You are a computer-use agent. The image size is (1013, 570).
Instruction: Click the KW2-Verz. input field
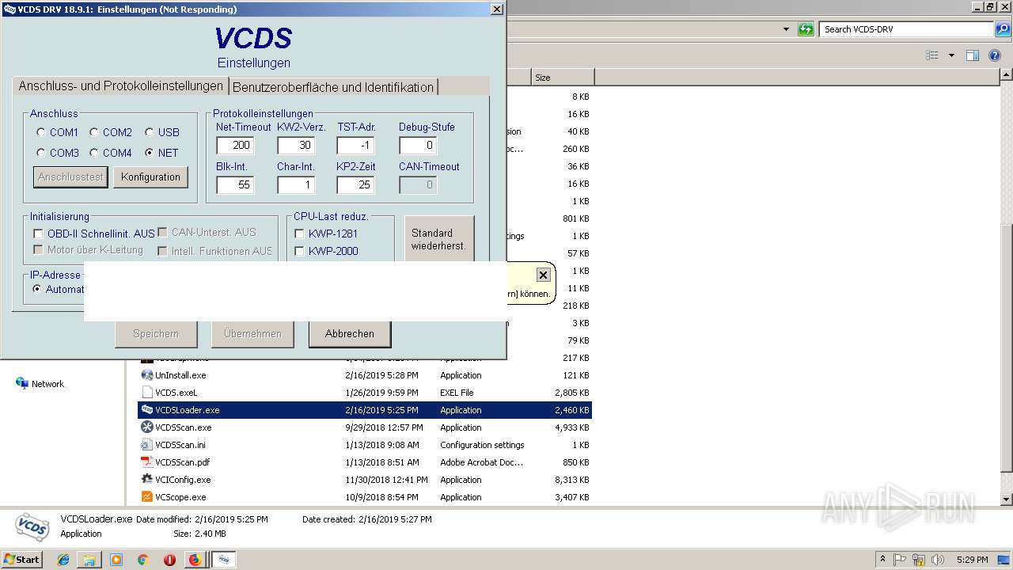pos(296,145)
